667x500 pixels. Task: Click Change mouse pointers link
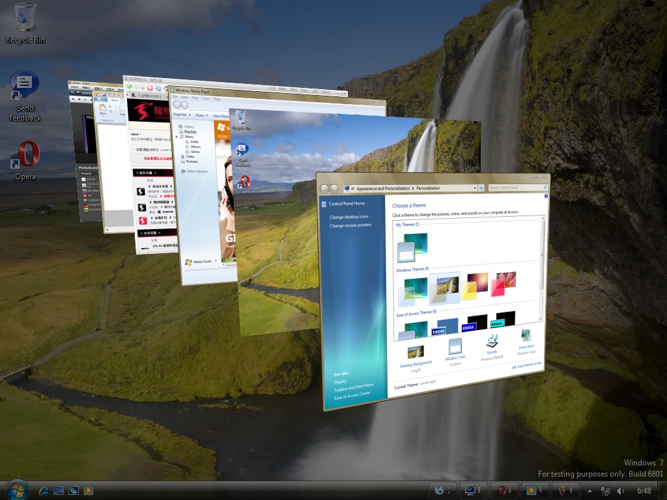[350, 225]
